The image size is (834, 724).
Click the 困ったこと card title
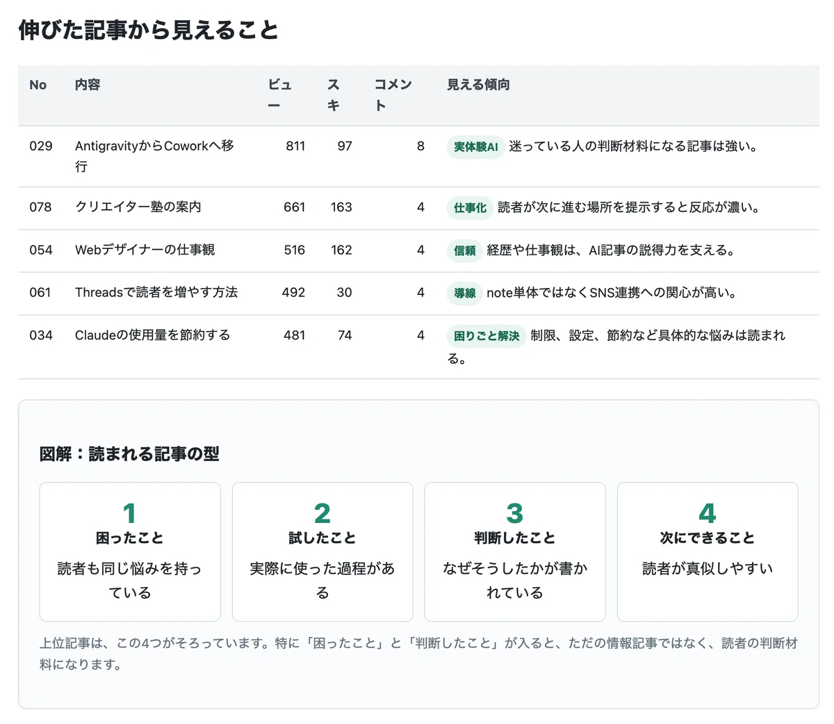[x=130, y=538]
